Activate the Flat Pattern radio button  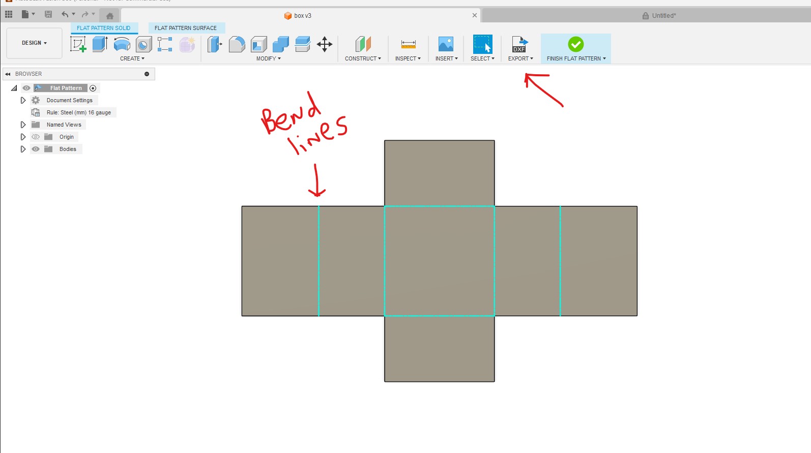tap(93, 88)
